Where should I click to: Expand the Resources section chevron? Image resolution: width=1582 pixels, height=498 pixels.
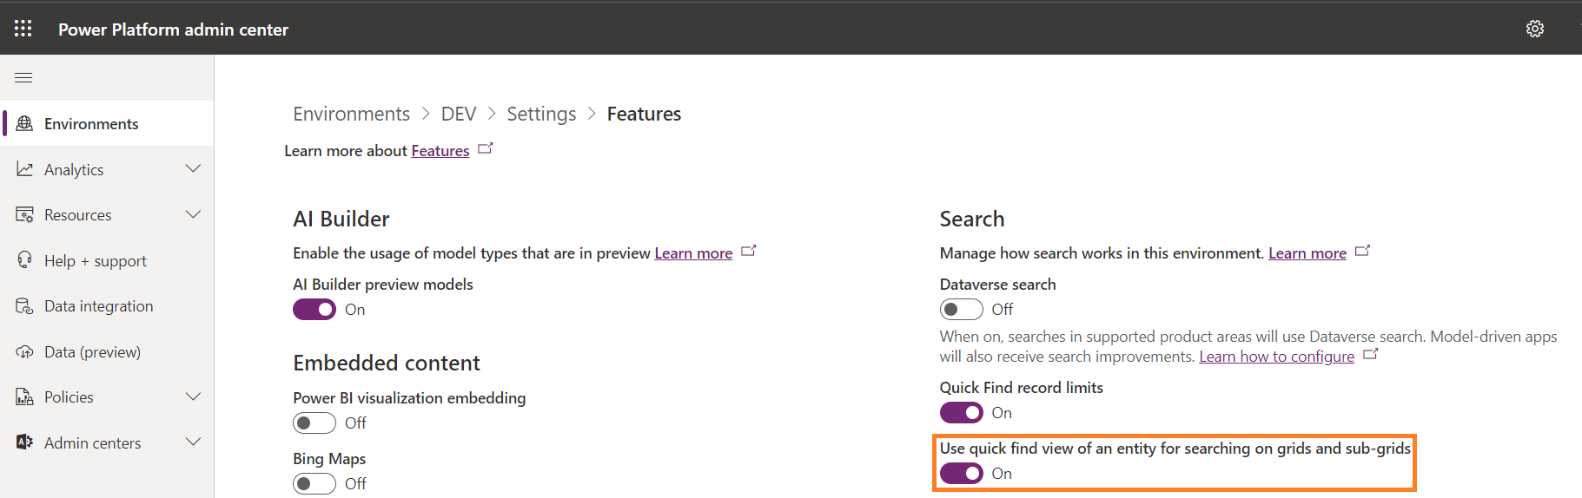(x=193, y=215)
